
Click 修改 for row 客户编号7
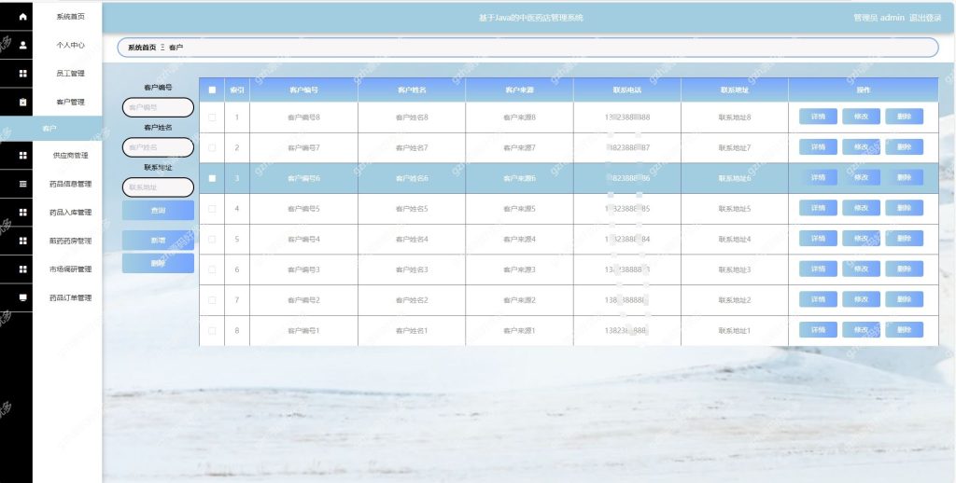click(861, 146)
